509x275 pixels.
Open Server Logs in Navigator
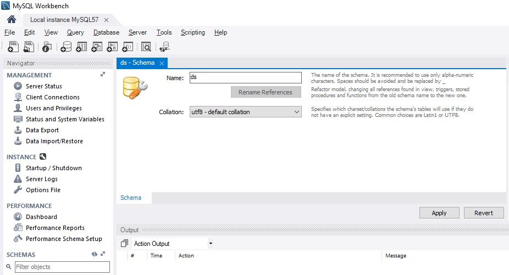[42, 179]
